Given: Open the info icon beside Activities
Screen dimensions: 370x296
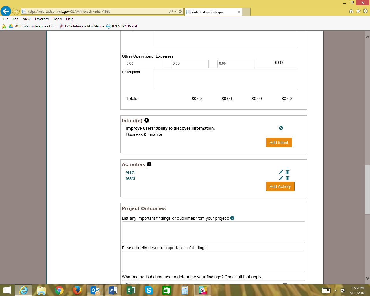Looking at the screenshot, I should click(x=149, y=164).
